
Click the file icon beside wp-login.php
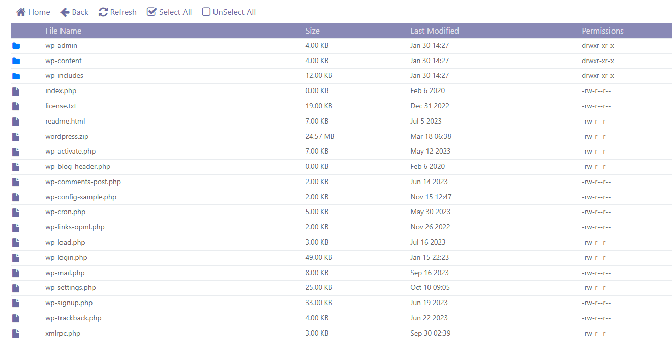[16, 258]
